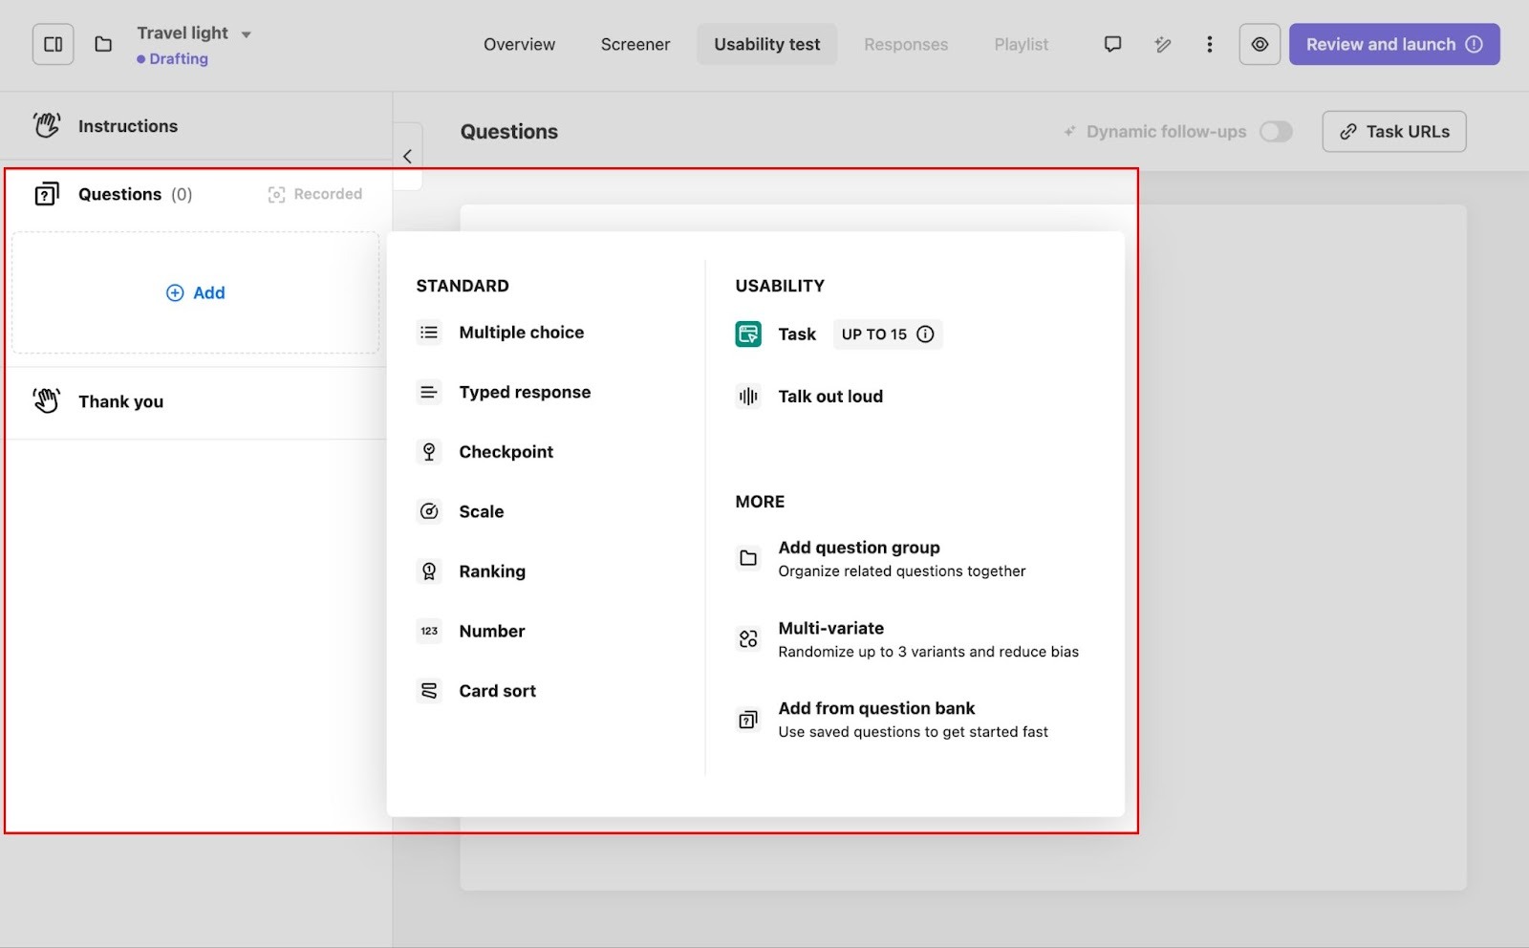
Task: Toggle the Recorded option for Questions
Action: [x=315, y=195]
